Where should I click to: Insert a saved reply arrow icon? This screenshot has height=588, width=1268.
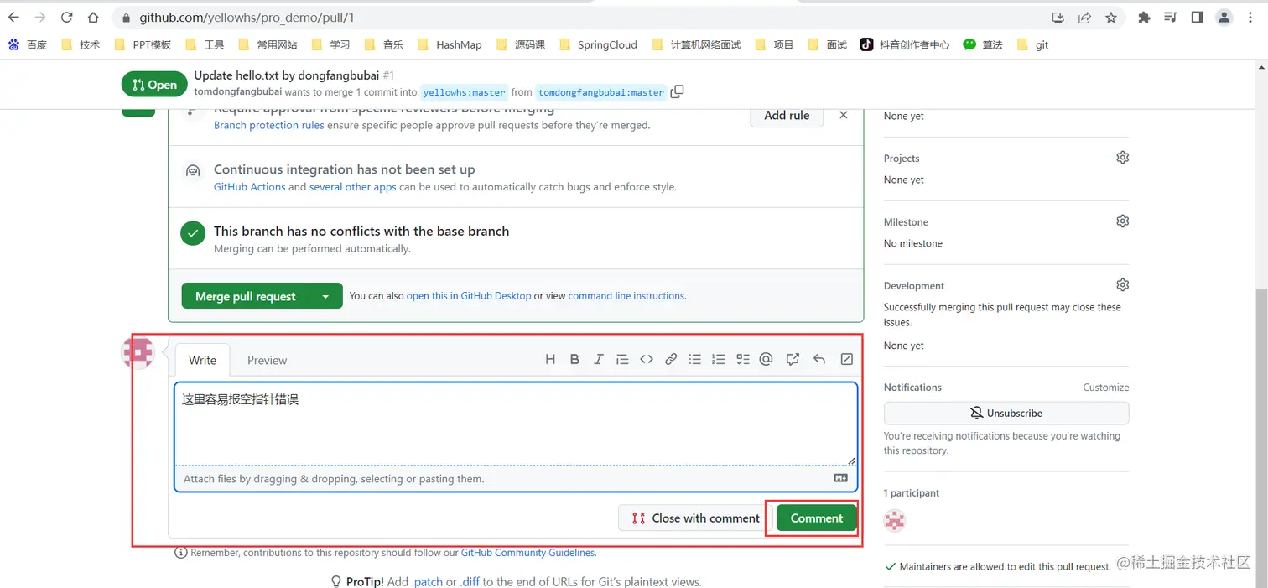[x=819, y=359]
